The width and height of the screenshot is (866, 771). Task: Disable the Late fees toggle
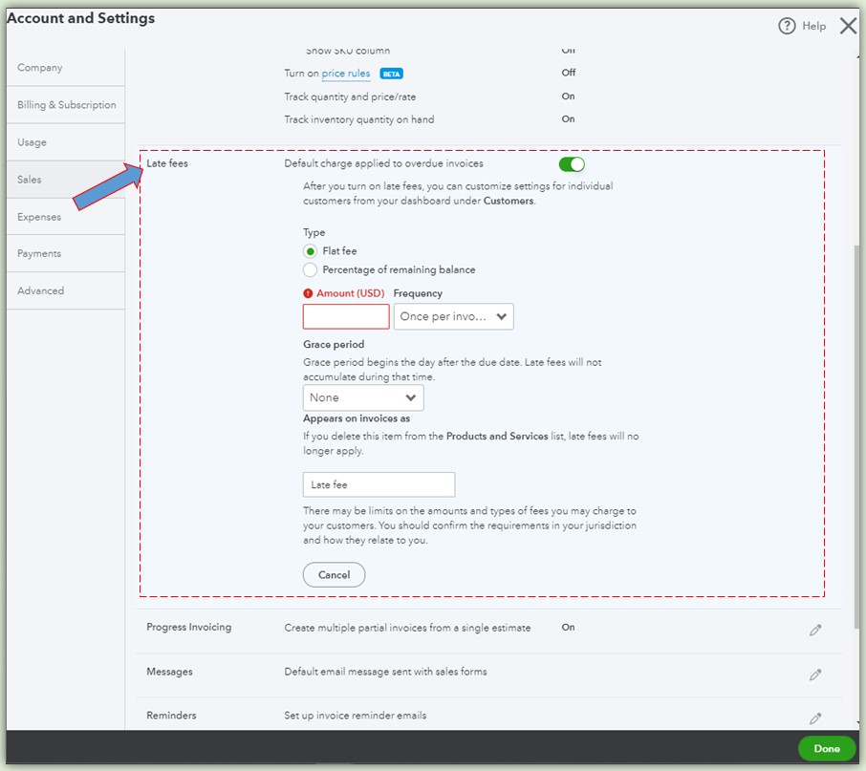[571, 163]
